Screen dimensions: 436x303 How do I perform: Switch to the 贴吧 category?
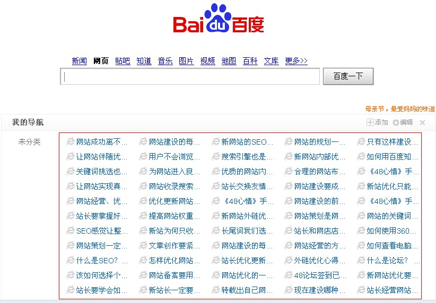(123, 61)
